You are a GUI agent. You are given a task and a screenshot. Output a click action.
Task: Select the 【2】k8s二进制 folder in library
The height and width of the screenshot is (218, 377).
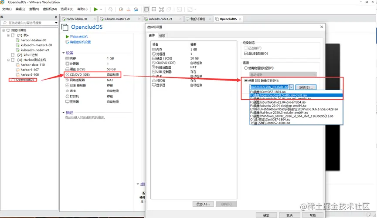(x=27, y=55)
